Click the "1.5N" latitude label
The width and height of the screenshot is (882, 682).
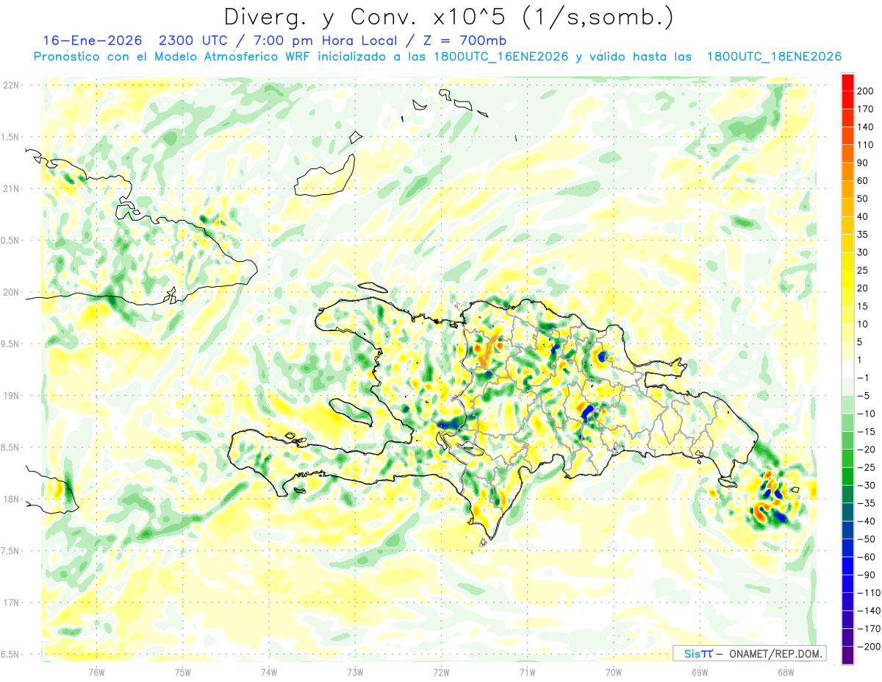click(11, 138)
